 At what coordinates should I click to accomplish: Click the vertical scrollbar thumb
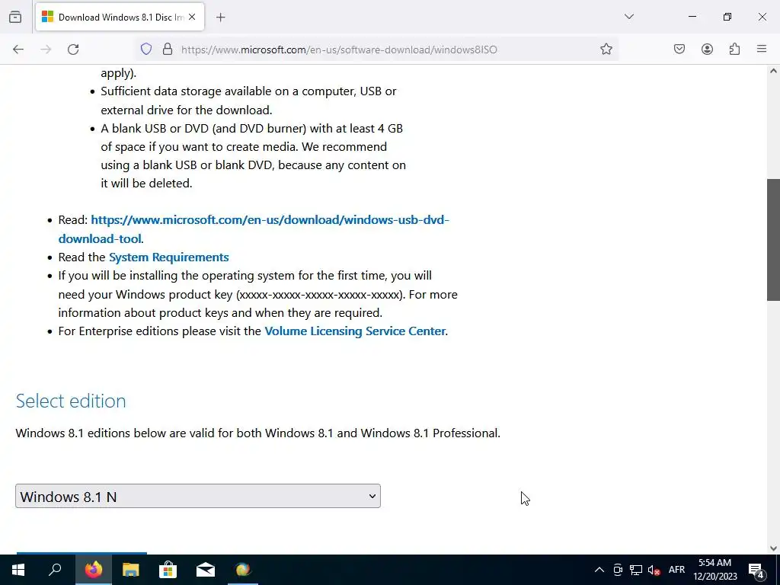pos(773,240)
